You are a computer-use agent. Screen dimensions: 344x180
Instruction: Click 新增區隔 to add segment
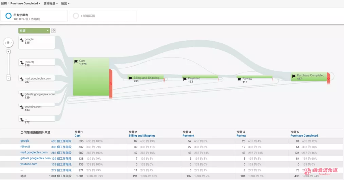click(x=88, y=16)
